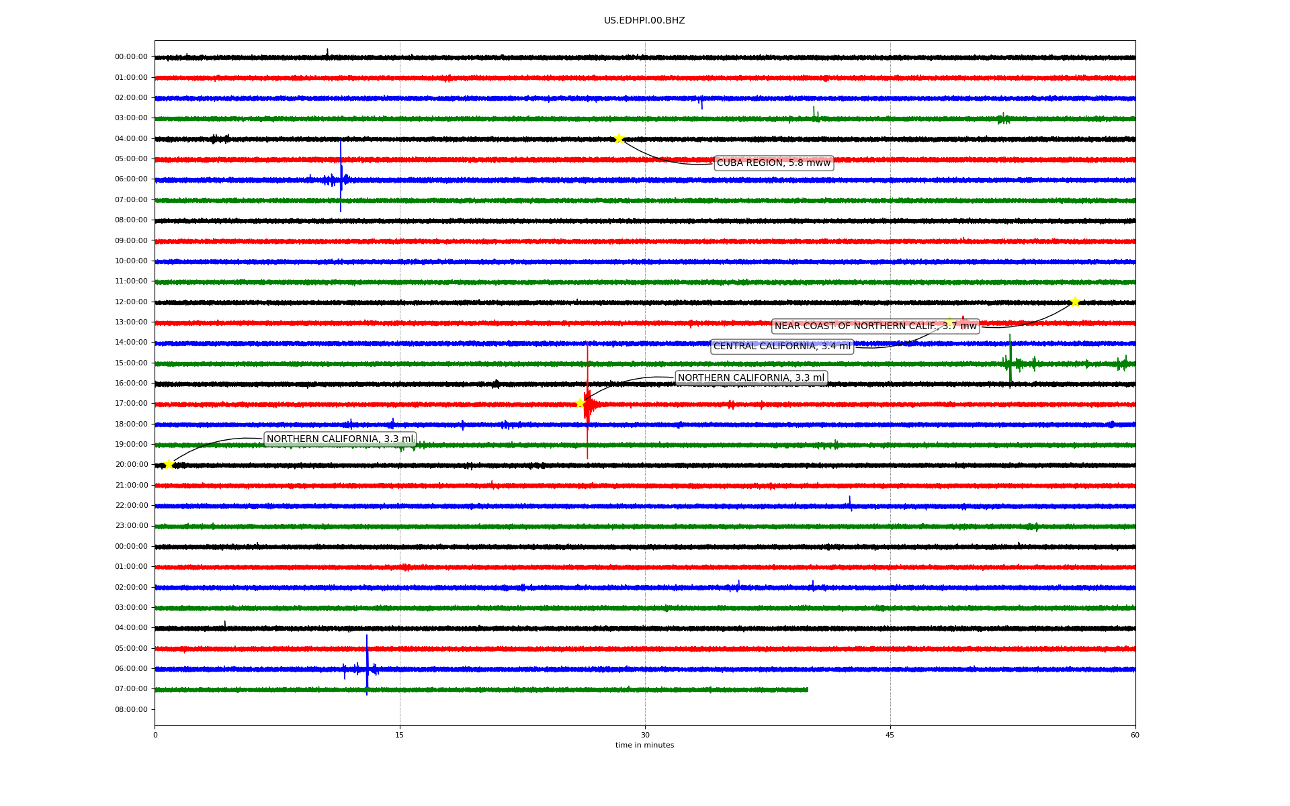Click the 17:00:00 row time label
The width and height of the screenshot is (1290, 806).
coord(131,404)
